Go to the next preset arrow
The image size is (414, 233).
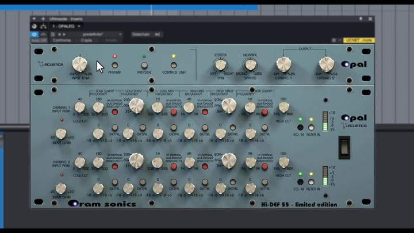(x=64, y=35)
